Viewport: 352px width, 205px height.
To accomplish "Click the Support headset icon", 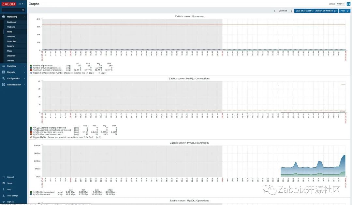I will (x=4, y=177).
